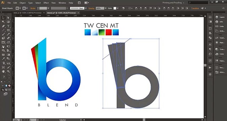The width and height of the screenshot is (227, 121).
Task: Open the Arrange Documents dropdown
Action: [87, 3]
